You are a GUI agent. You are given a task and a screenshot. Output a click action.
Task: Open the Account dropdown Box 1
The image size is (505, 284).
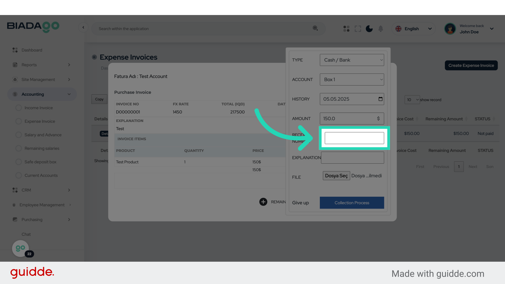click(x=352, y=79)
